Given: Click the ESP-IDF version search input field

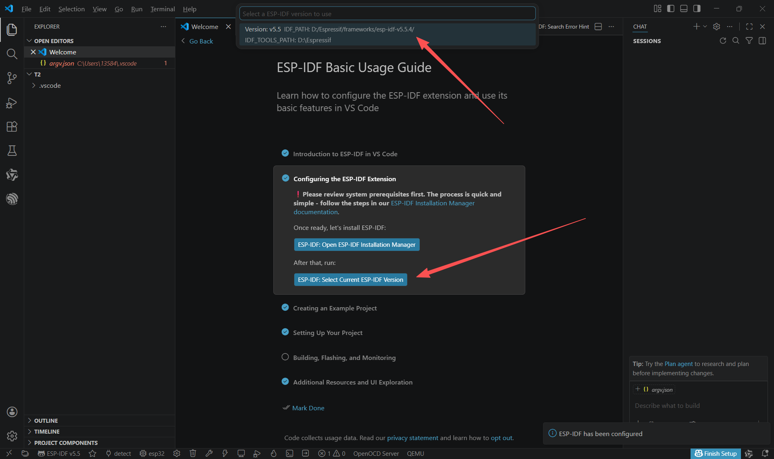Looking at the screenshot, I should click(387, 14).
